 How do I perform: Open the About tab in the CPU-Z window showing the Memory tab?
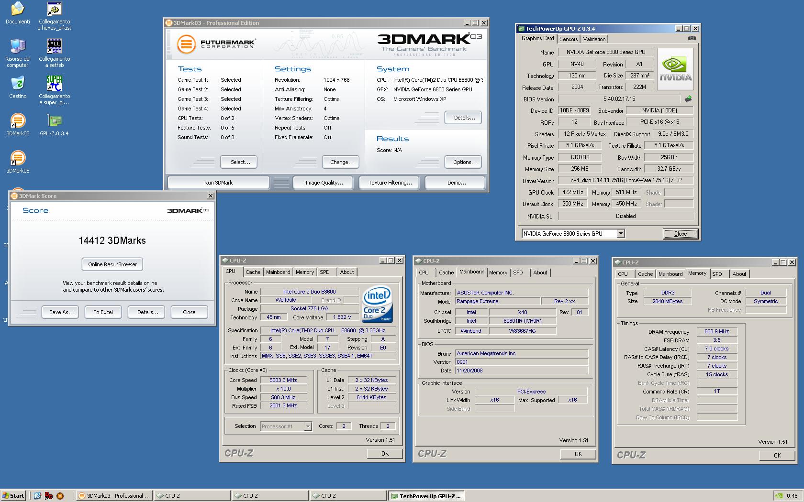(739, 274)
